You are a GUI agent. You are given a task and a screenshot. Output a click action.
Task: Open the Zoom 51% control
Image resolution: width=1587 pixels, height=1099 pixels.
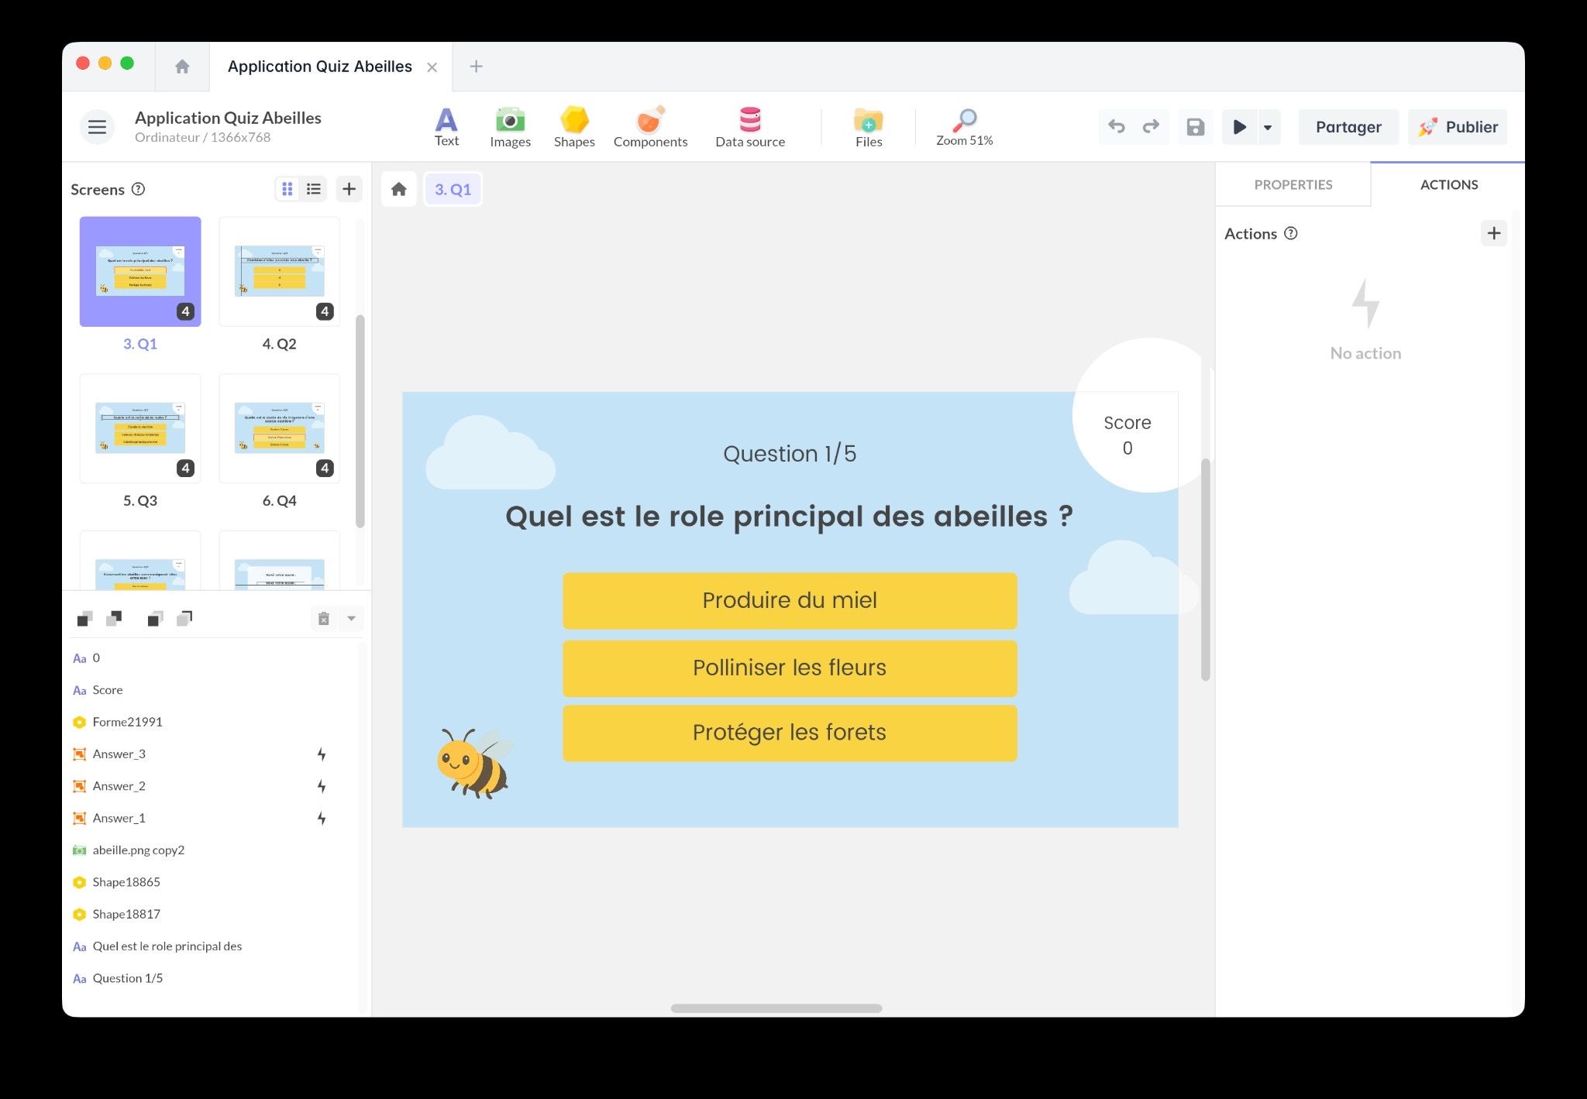(964, 126)
